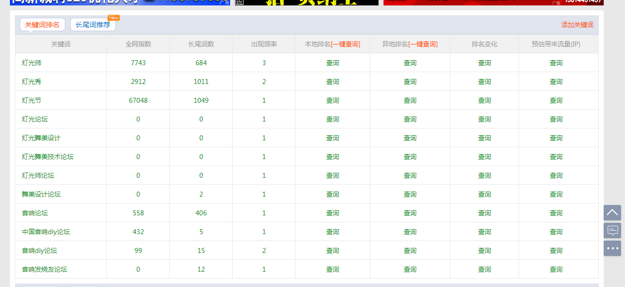The height and width of the screenshot is (287, 625).
Task: Click 一键查询 in the 本地排名 header
Action: point(346,44)
